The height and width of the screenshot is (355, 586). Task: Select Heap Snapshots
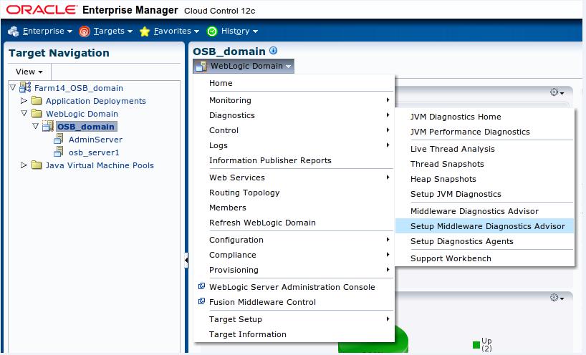(x=484, y=179)
